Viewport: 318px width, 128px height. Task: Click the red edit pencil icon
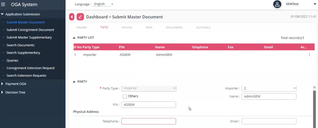tap(80, 17)
